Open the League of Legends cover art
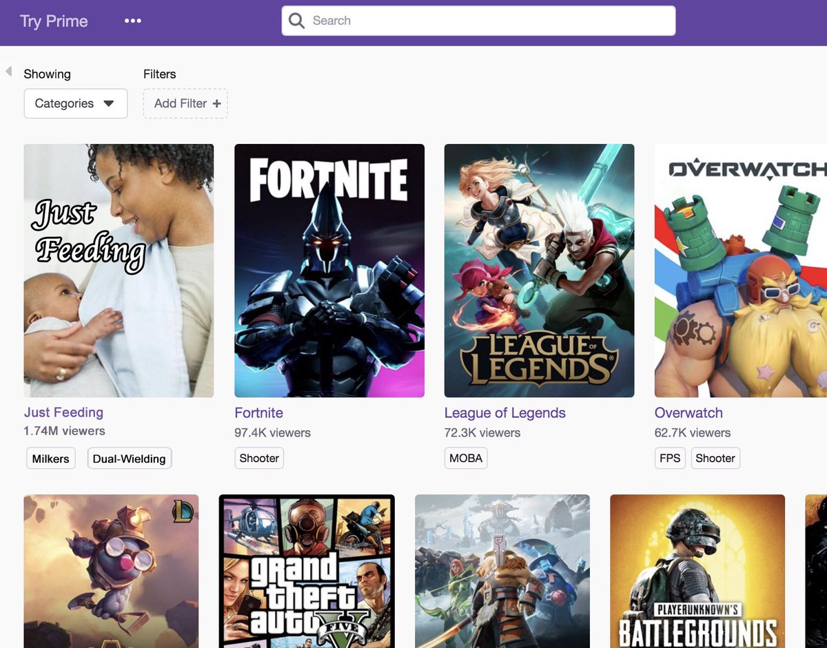Screen dimensions: 827x648 539,271
